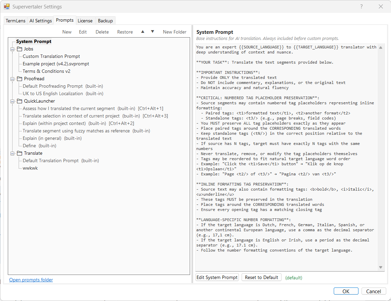The width and height of the screenshot is (391, 301).
Task: Click the Supervertaler app icon in title bar
Action: [6, 6]
